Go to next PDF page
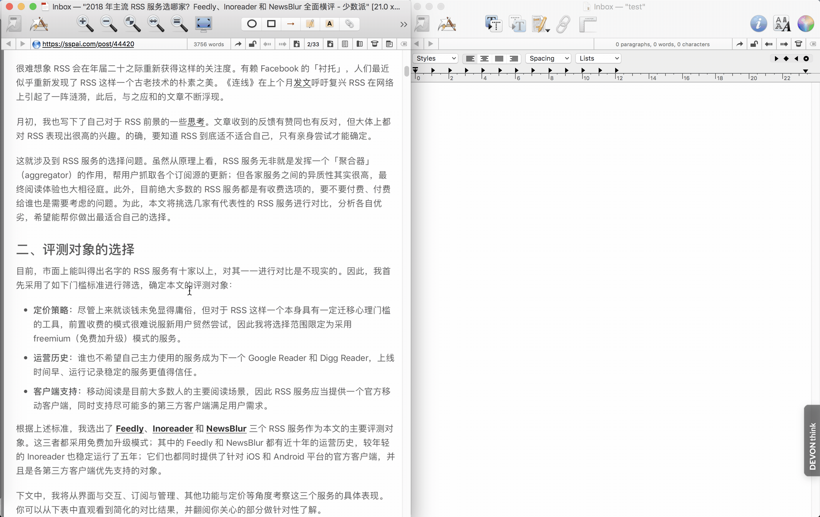 (x=330, y=44)
